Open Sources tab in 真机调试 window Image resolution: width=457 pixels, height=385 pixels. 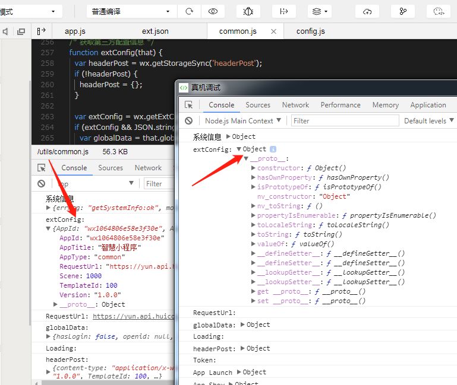coord(258,105)
